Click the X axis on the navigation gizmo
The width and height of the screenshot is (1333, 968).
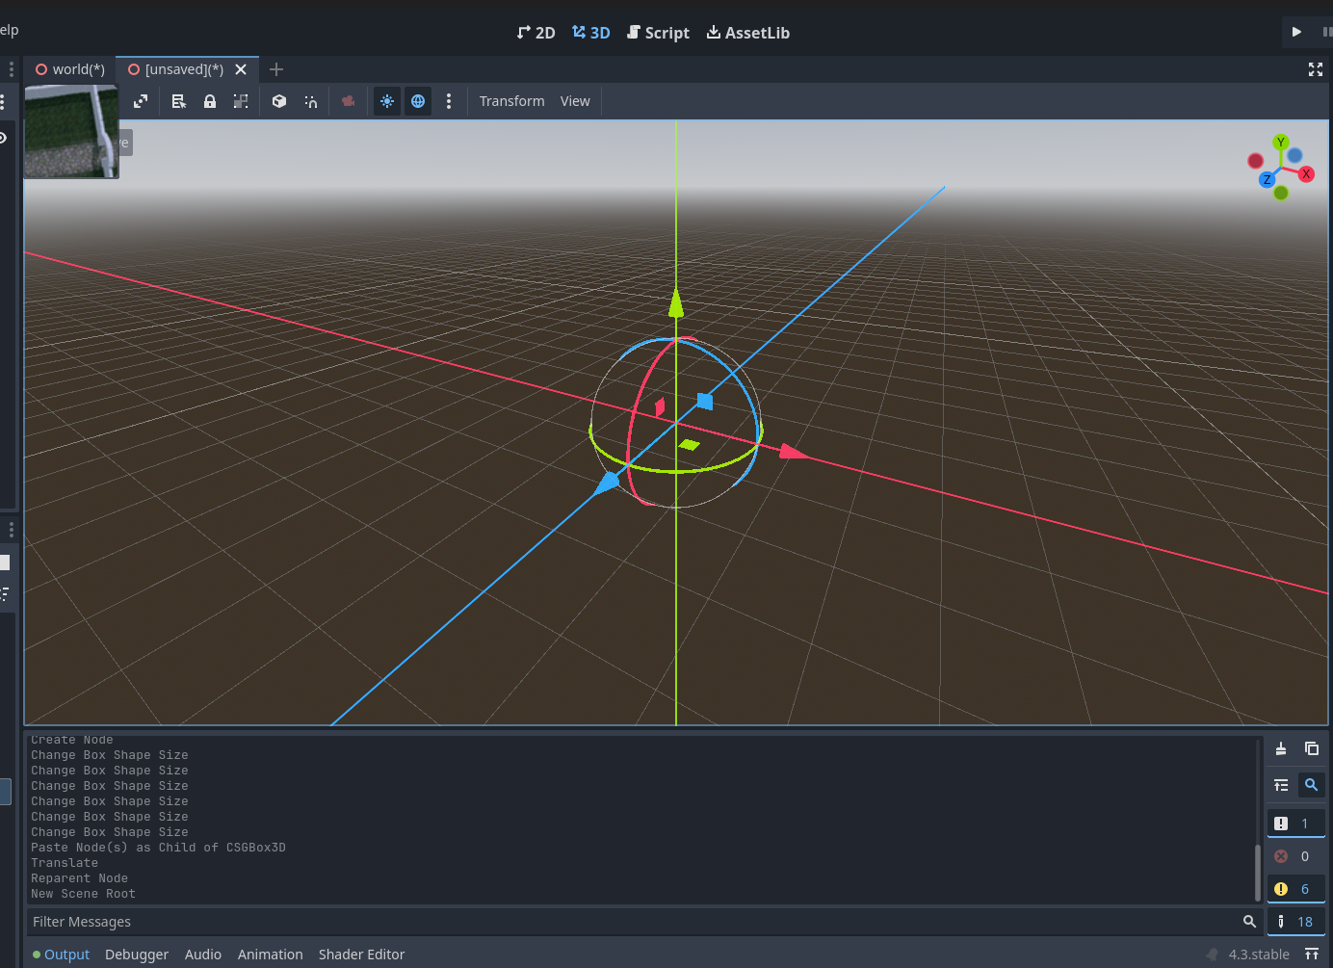click(x=1306, y=174)
